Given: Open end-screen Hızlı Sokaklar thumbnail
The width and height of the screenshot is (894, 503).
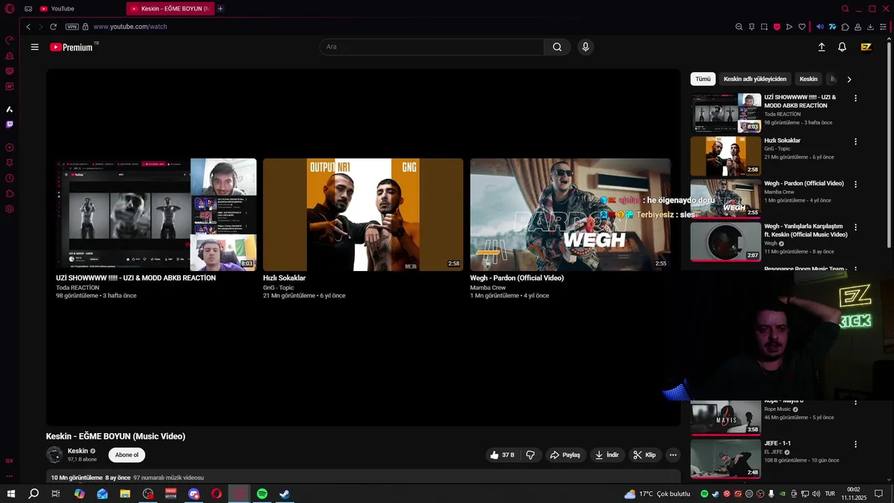Looking at the screenshot, I should tap(363, 214).
